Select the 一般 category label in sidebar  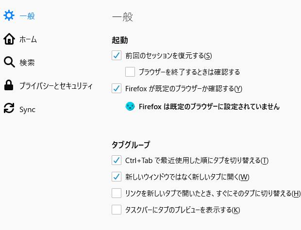(27, 16)
